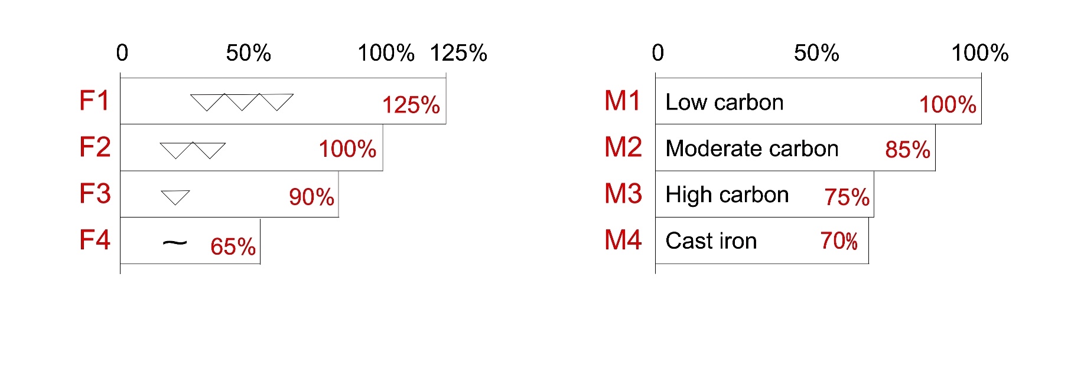The height and width of the screenshot is (369, 1071).
Task: Click the Low carbon bar text
Action: point(724,103)
